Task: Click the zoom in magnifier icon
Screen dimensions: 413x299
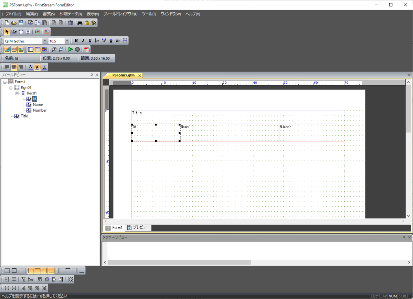Action: (x=54, y=50)
